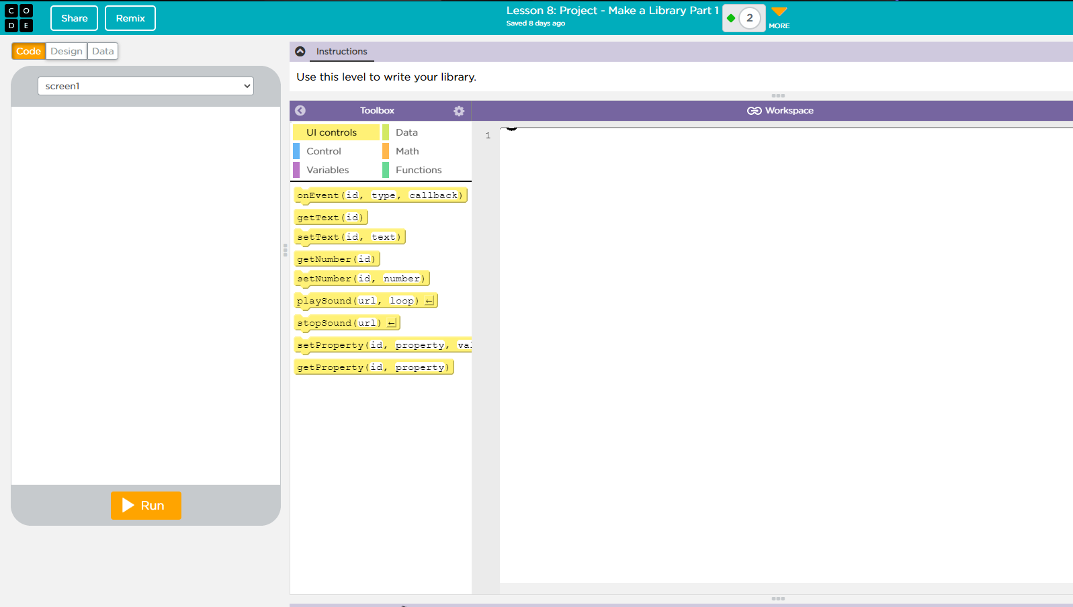This screenshot has width=1073, height=607.
Task: Run the app with the Run button
Action: pos(146,506)
